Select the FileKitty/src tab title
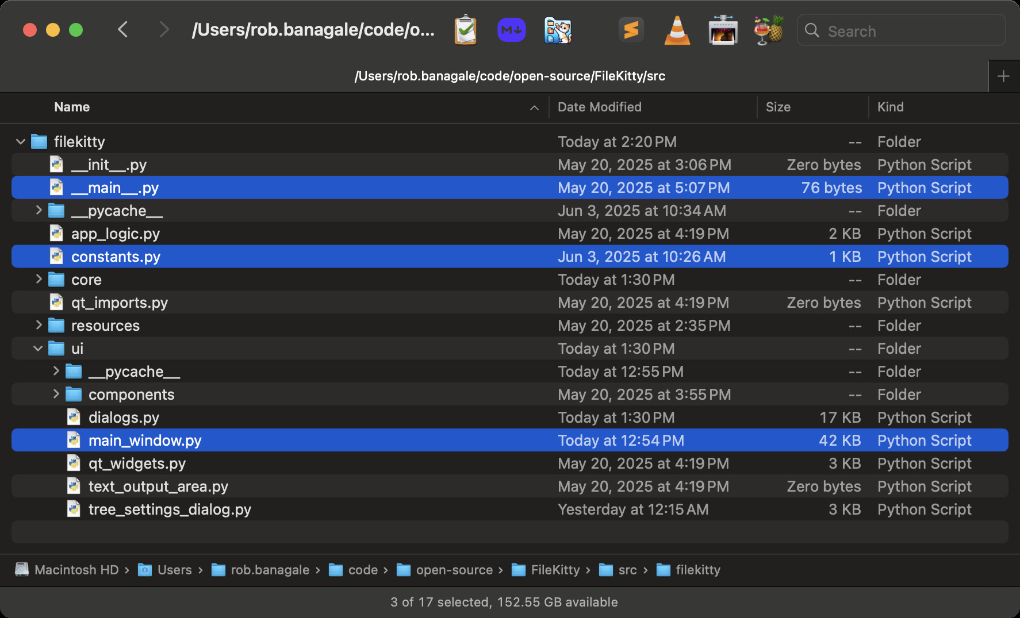 pyautogui.click(x=509, y=76)
